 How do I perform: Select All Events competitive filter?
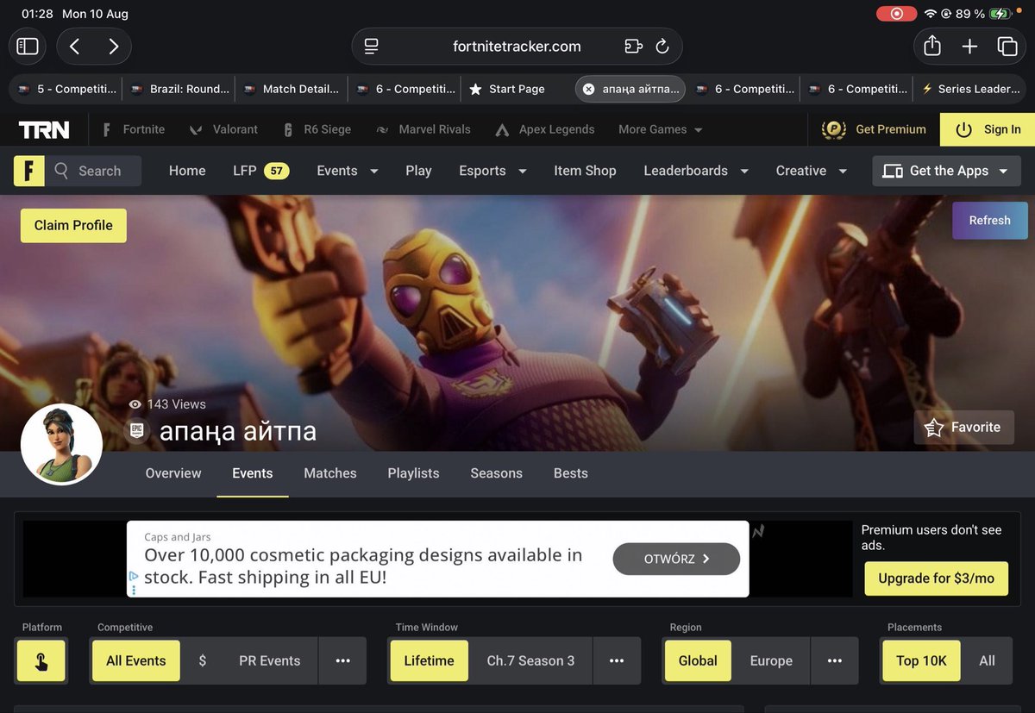click(x=135, y=661)
